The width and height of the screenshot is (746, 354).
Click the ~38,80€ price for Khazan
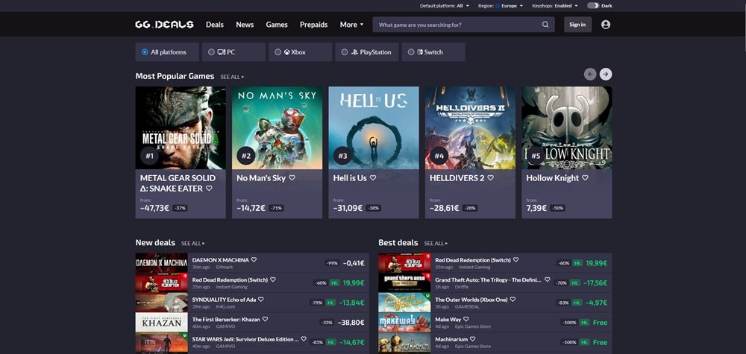(351, 323)
